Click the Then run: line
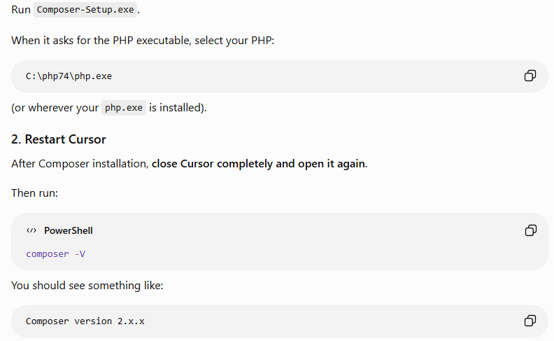Screen dimensions: 554x341 point(35,193)
